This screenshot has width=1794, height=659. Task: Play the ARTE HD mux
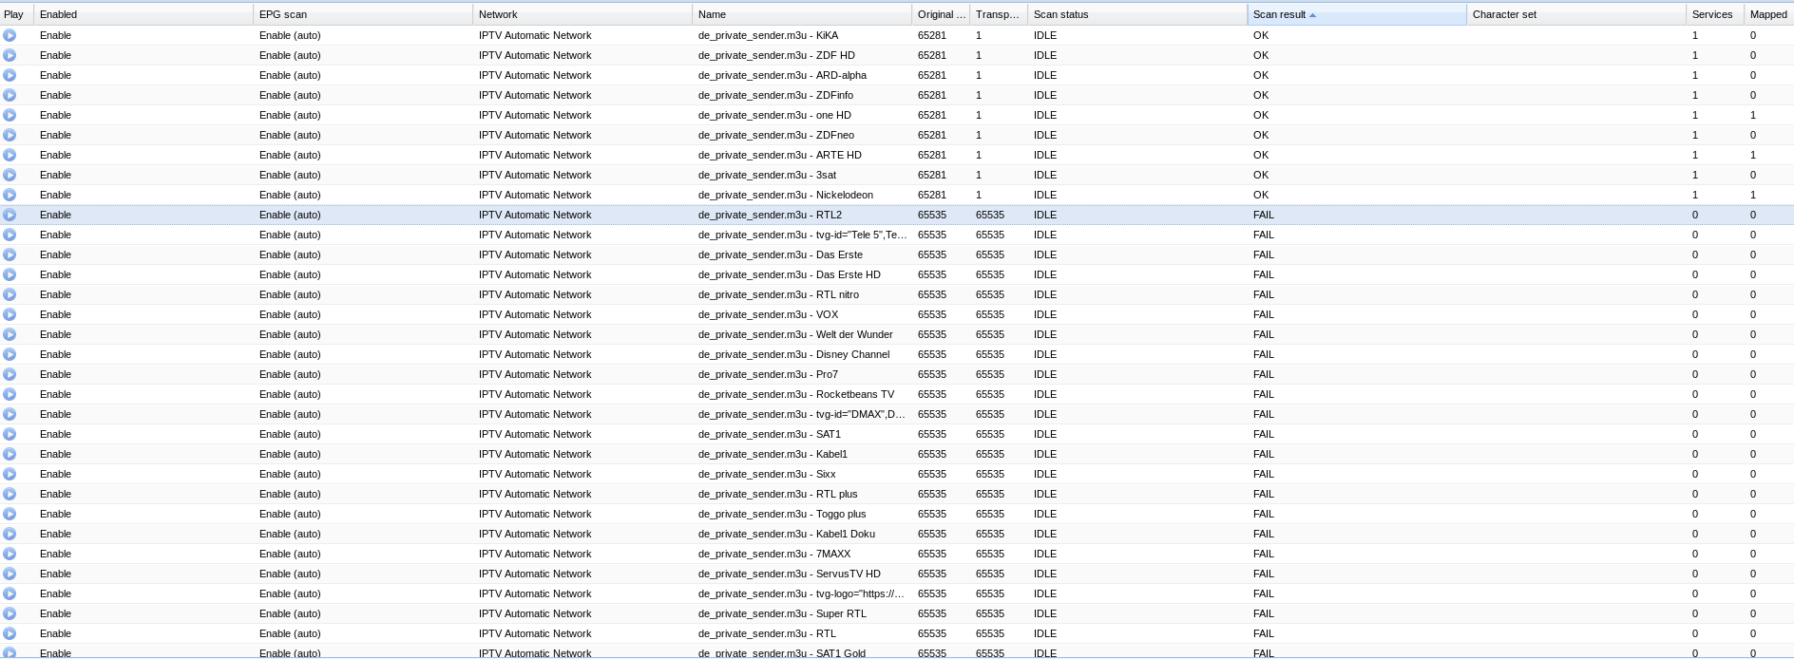(10, 155)
